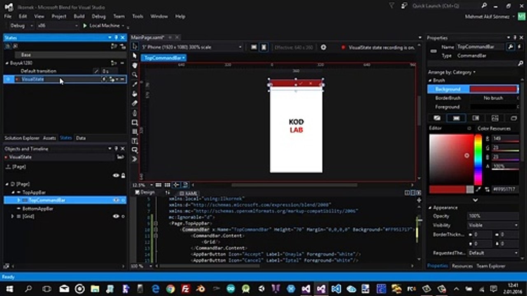
Task: Toggle visibility of TopCommandBar element
Action: pos(116,200)
